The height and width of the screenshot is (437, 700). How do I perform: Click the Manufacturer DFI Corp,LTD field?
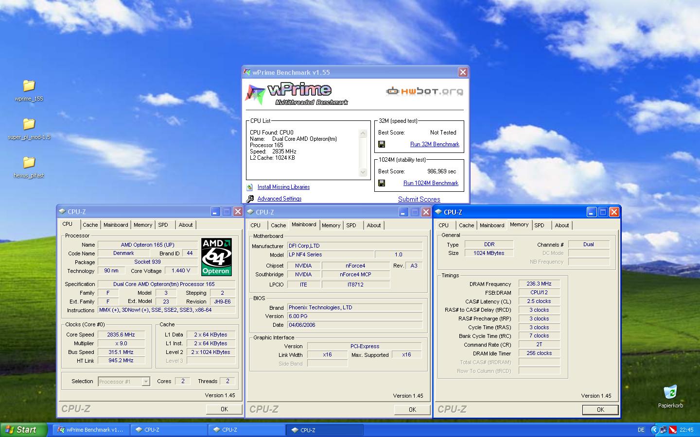click(x=355, y=246)
